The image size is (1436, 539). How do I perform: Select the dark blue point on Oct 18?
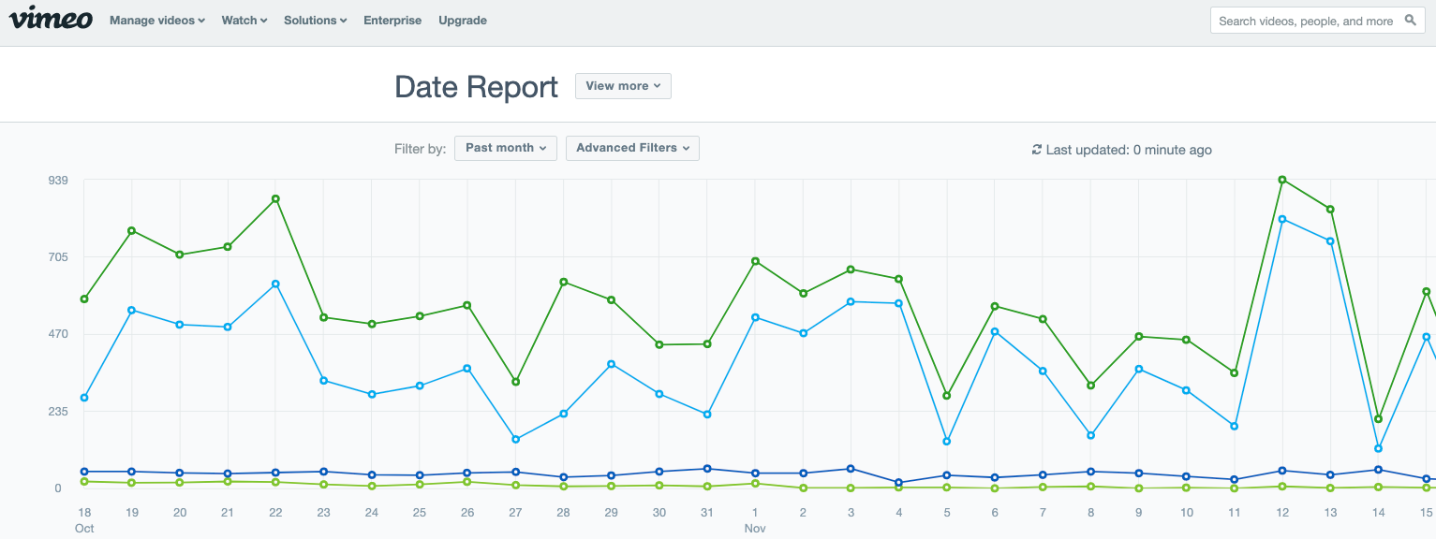84,472
